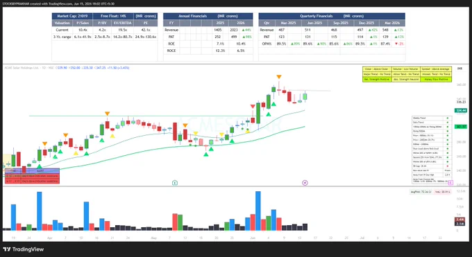Click the 'Rel. Strength Positive' green cell
Viewport: 472px width, 257px height.
point(377,80)
